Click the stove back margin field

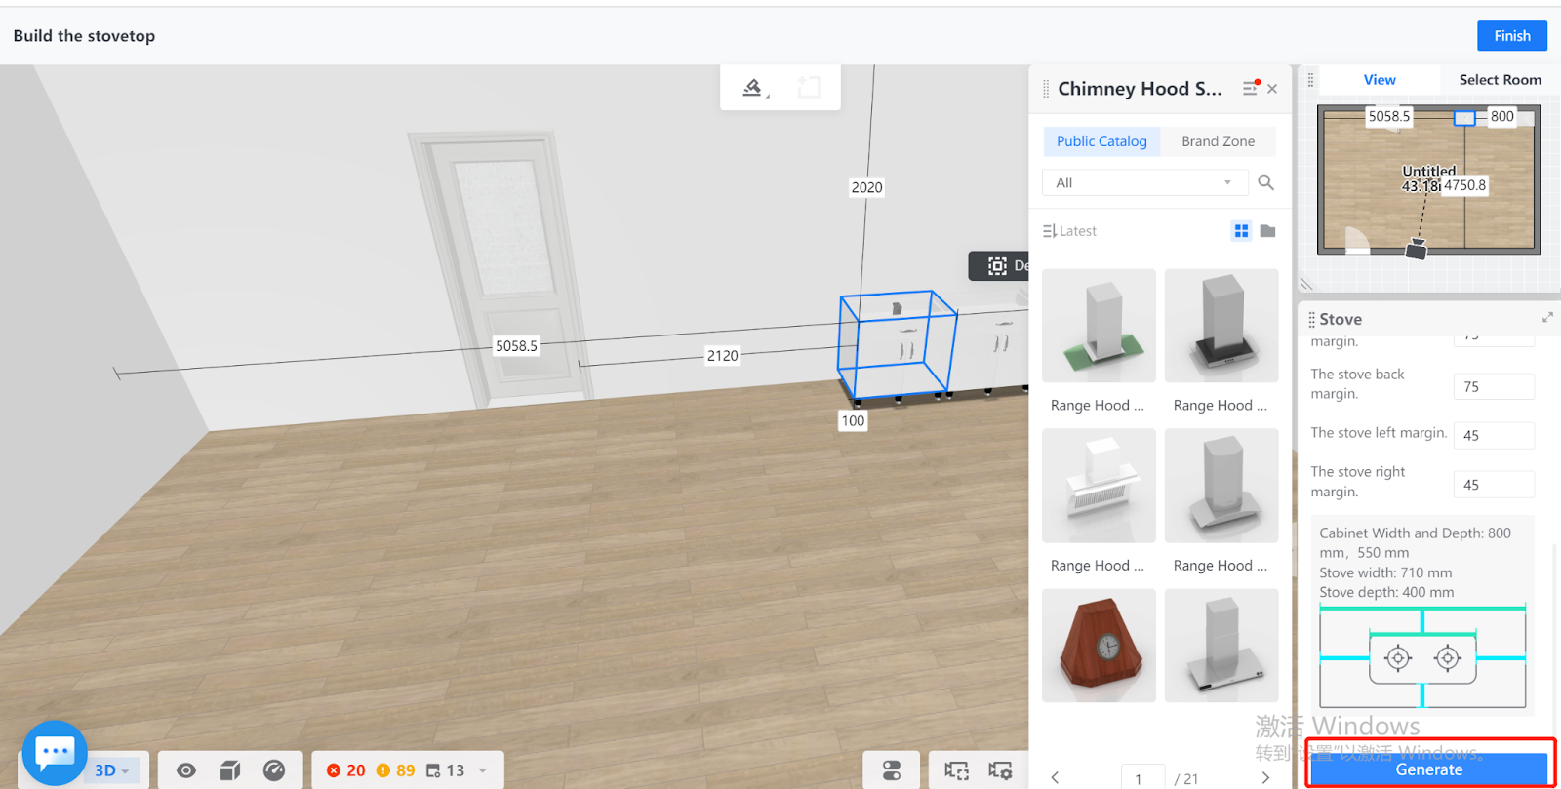click(1494, 386)
